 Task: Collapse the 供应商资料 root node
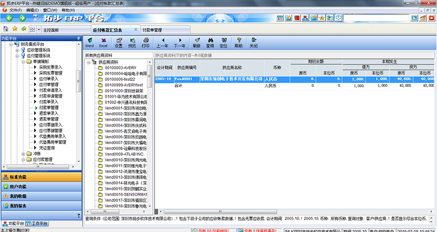pyautogui.click(x=89, y=62)
